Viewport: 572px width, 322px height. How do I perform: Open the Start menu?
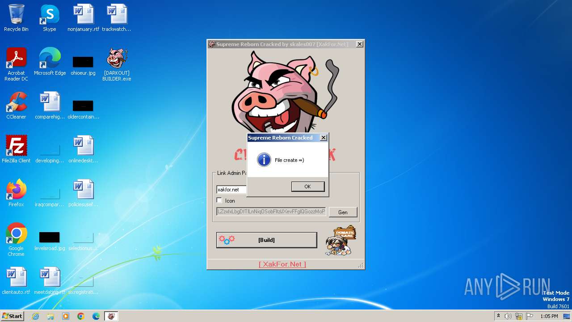13,316
